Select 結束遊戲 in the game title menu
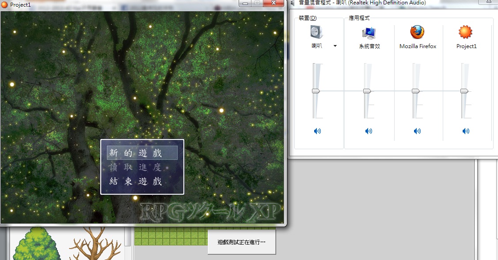This screenshot has height=260, width=498. click(142, 181)
